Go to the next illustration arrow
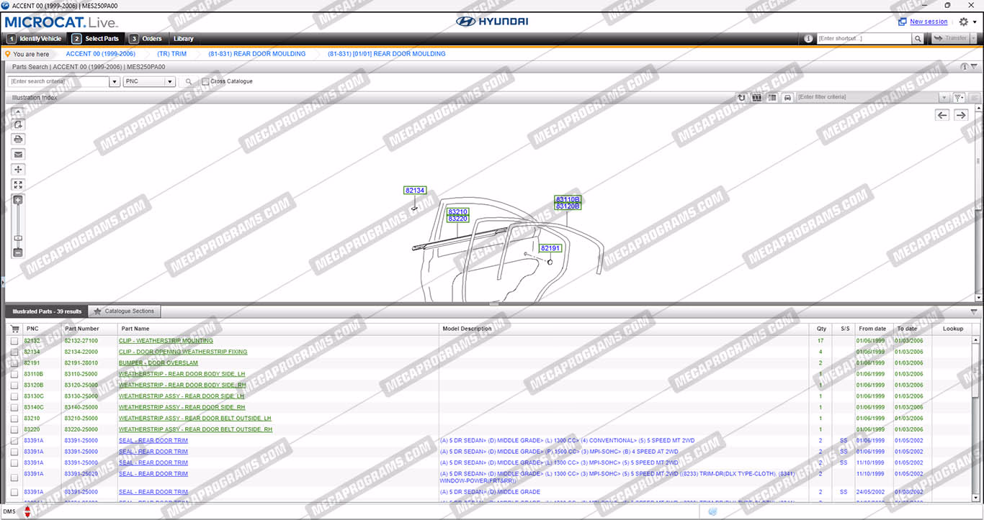The height and width of the screenshot is (520, 984). tap(961, 115)
